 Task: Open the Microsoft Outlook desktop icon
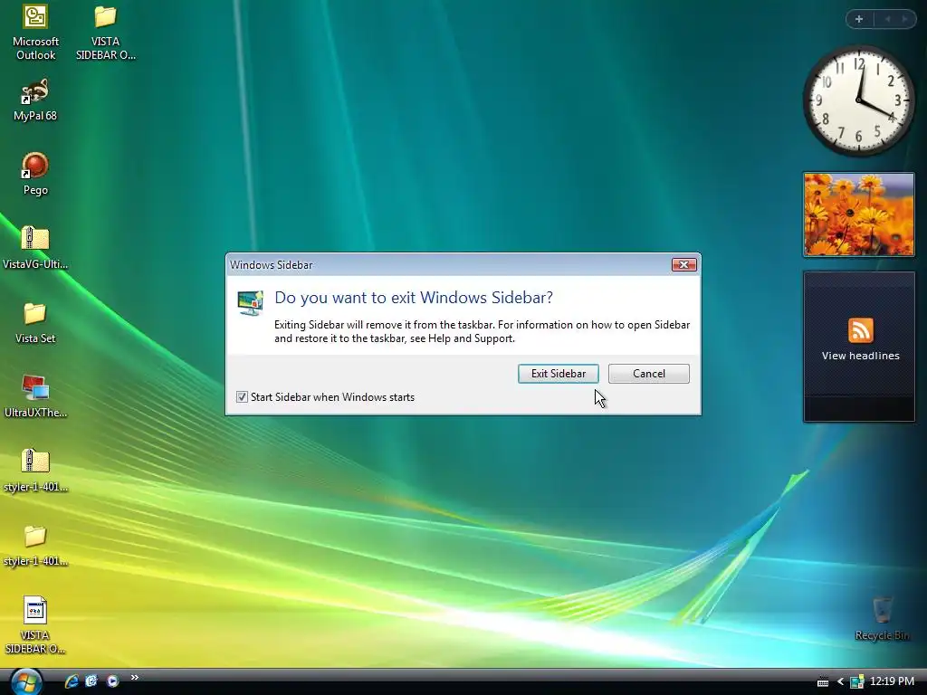(x=35, y=33)
